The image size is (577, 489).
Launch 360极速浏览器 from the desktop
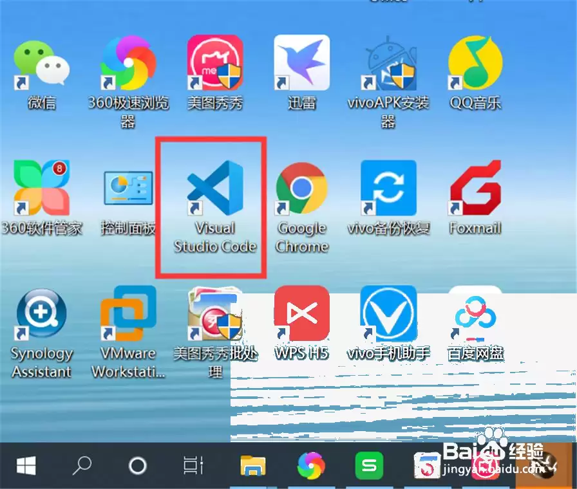pos(128,63)
